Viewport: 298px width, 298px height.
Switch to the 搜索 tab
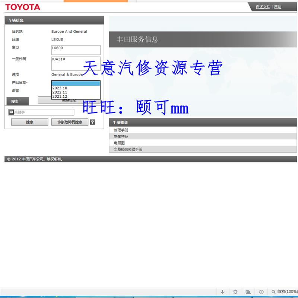pyautogui.click(x=18, y=101)
